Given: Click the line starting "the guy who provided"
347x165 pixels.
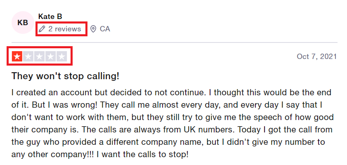Looking at the screenshot, I should pyautogui.click(x=168, y=141).
